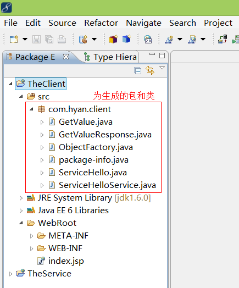Select ObjectFactory.java file
This screenshot has width=239, height=288.
tap(91, 147)
